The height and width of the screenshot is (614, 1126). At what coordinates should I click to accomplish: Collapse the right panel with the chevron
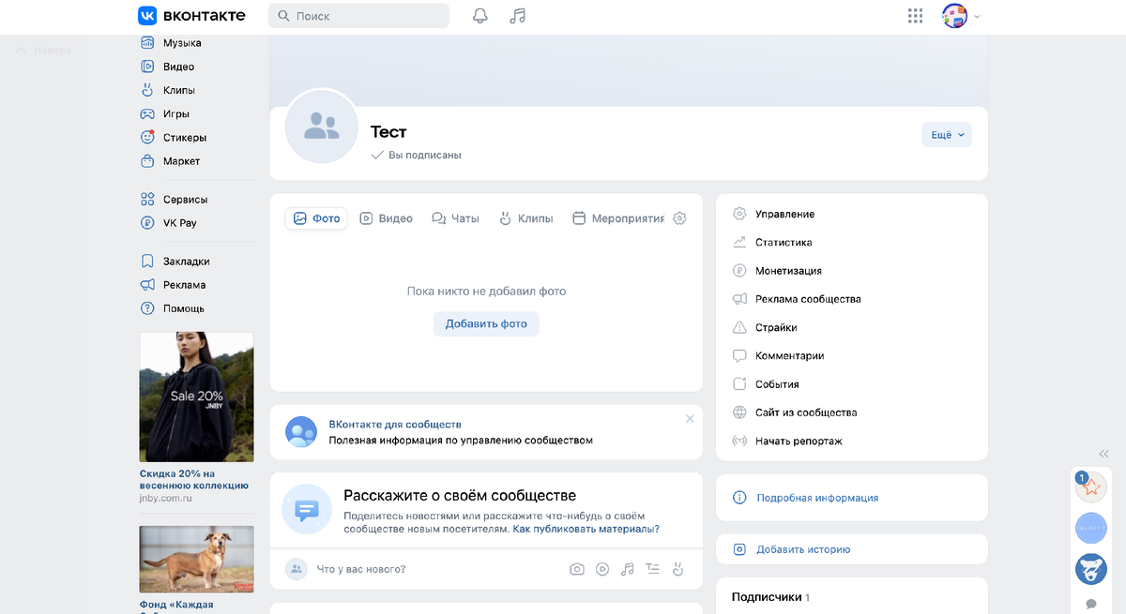pyautogui.click(x=1103, y=454)
